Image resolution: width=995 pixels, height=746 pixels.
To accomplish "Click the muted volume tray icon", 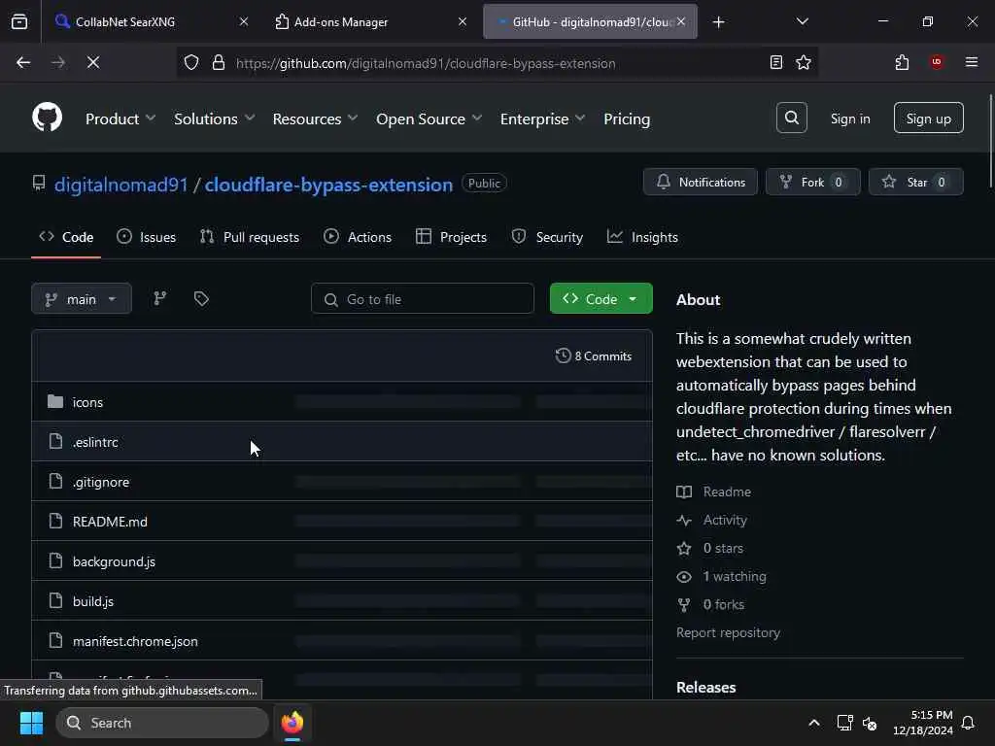I will (870, 723).
